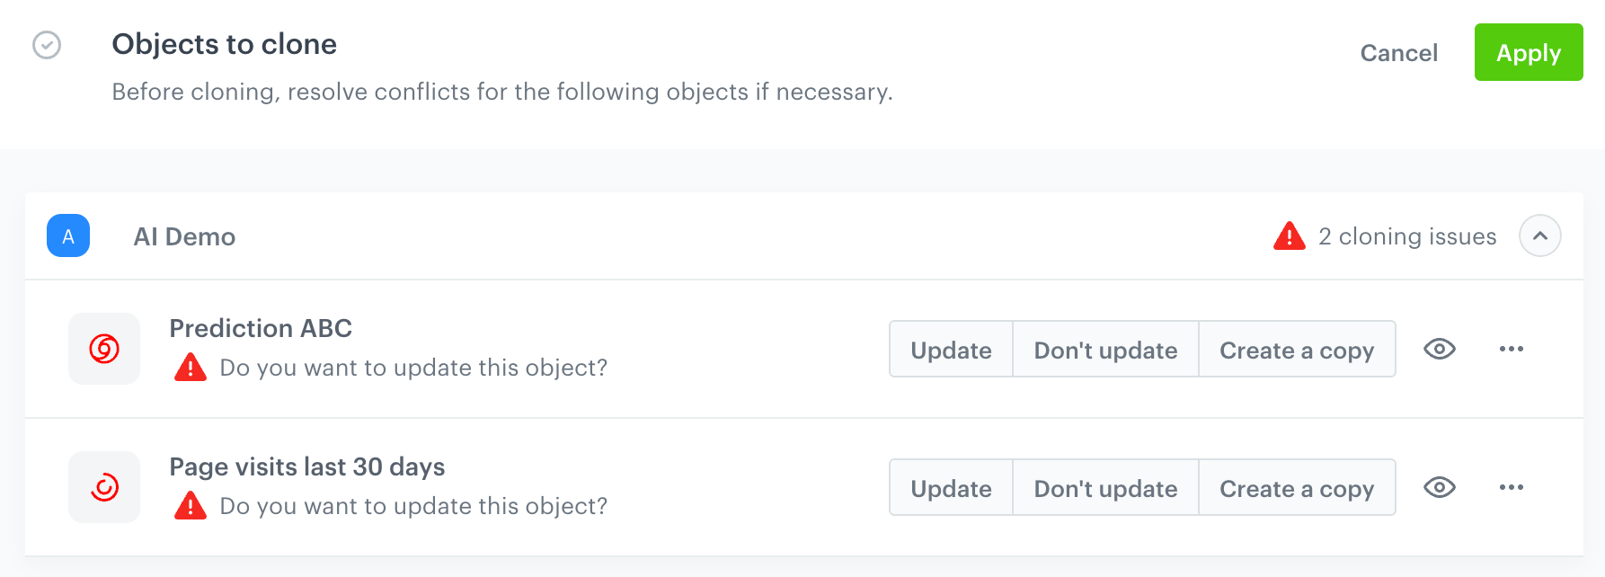This screenshot has height=577, width=1605.
Task: Preview Page visits with the eye icon
Action: point(1439,487)
